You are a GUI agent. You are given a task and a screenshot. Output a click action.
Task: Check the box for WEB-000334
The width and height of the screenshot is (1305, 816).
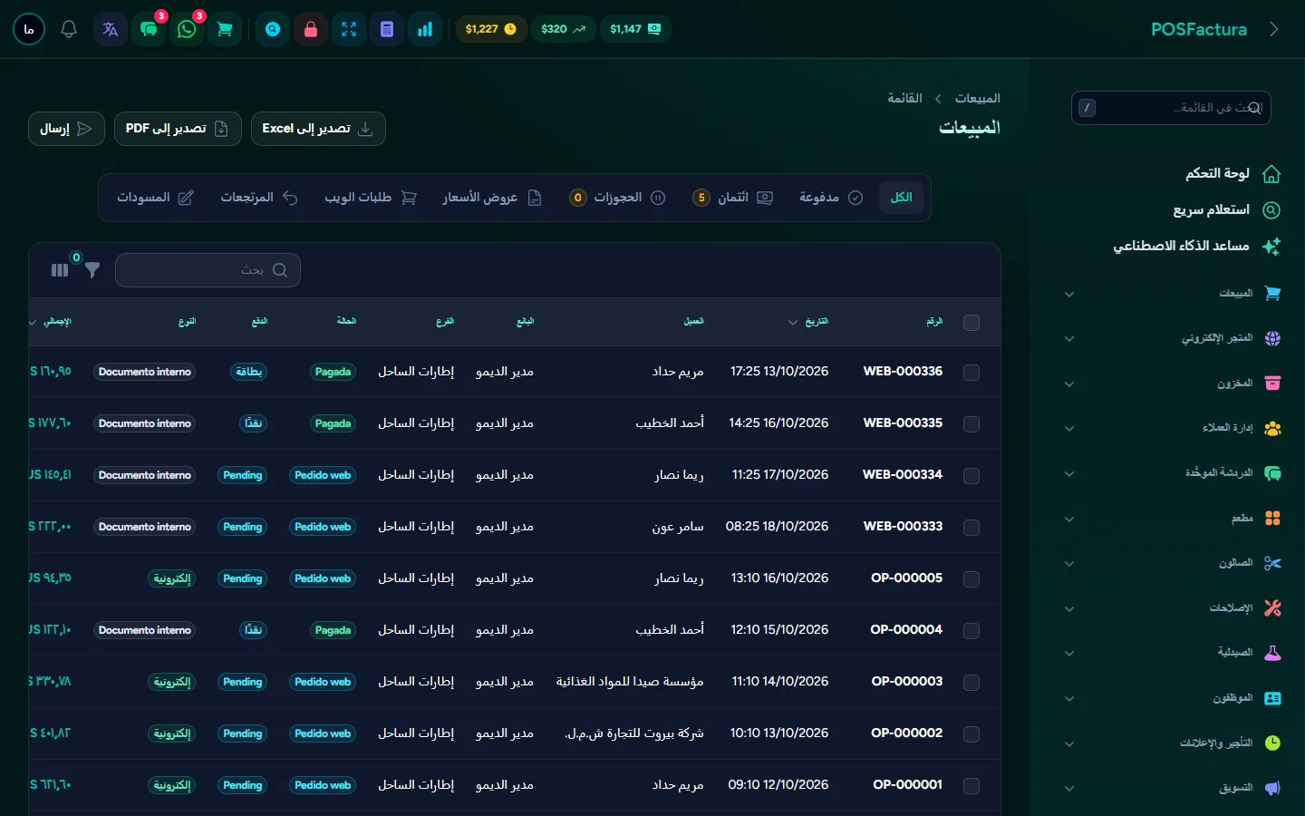(971, 475)
